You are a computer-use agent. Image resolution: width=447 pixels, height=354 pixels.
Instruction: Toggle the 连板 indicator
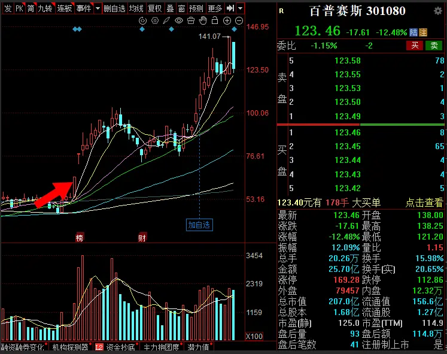65,8
